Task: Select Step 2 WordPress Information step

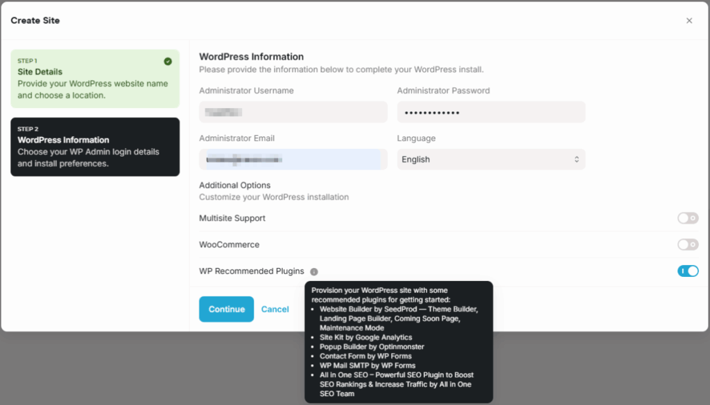Action: click(95, 147)
